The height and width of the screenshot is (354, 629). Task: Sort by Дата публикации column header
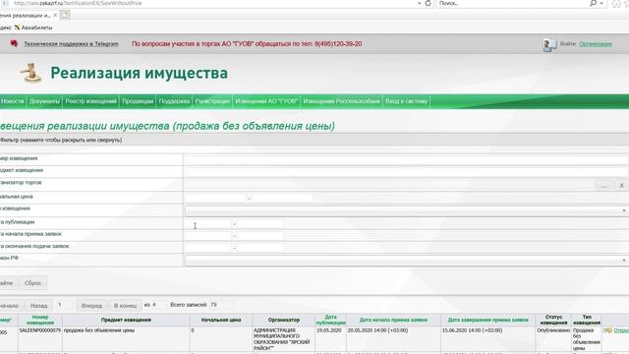point(331,320)
